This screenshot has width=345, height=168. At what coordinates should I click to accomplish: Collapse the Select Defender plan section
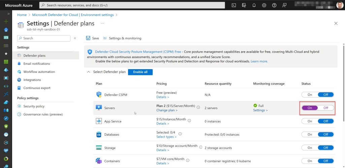click(x=89, y=72)
